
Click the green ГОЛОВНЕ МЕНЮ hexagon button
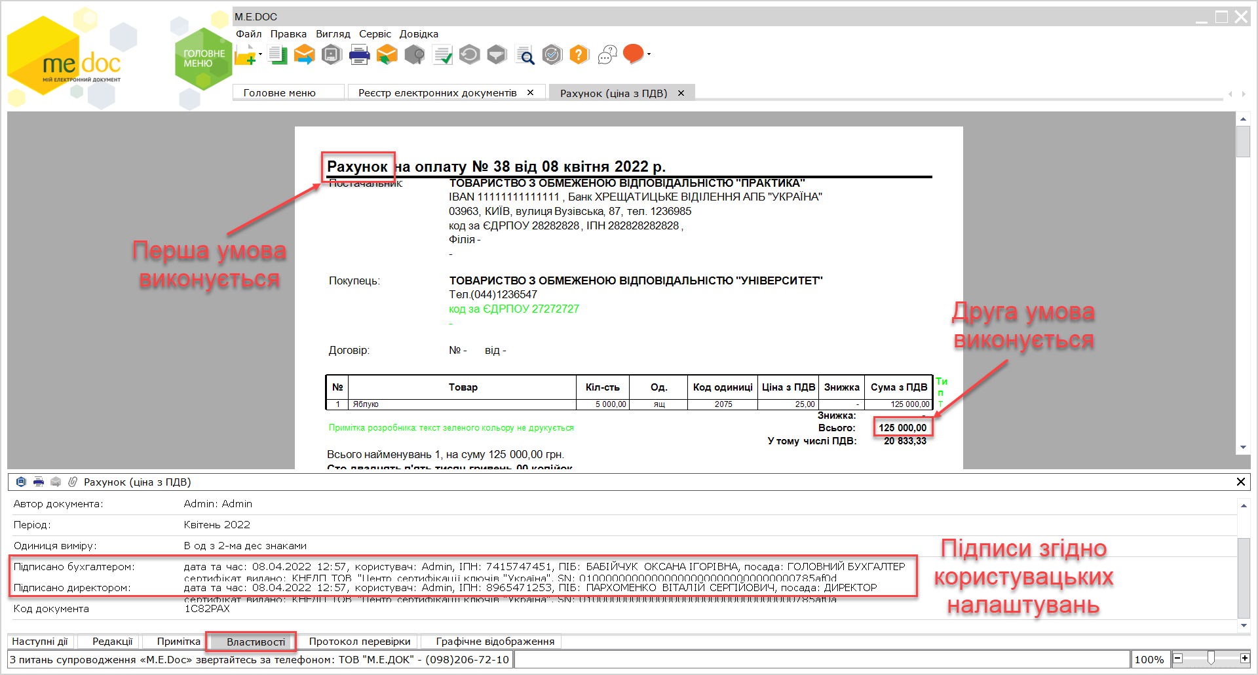(x=203, y=59)
